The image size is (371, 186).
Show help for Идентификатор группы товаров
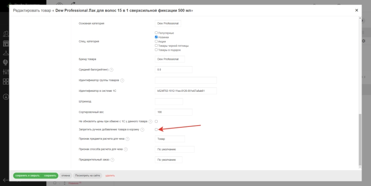pos(122,81)
